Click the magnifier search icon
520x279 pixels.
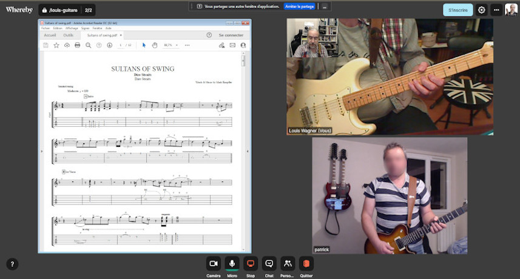point(88,45)
